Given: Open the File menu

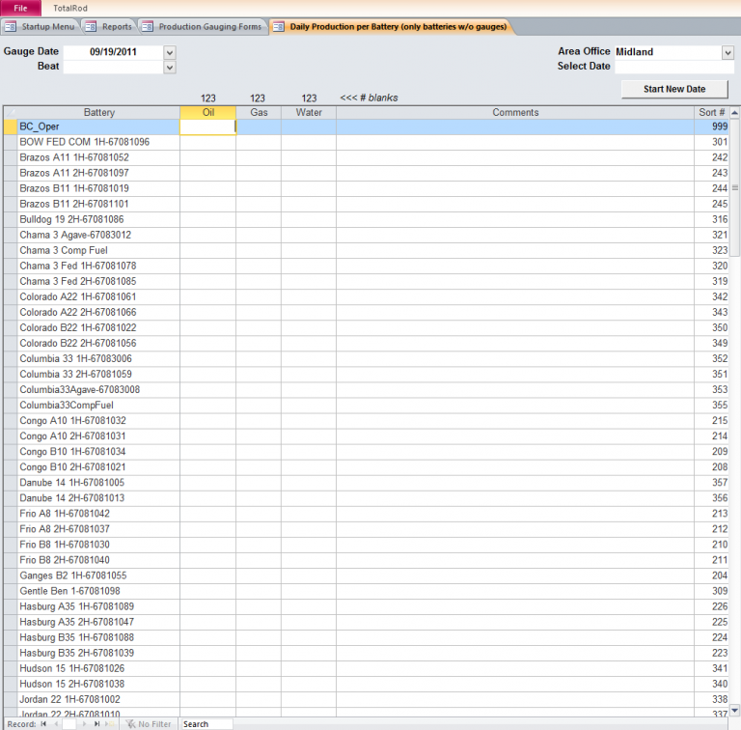Looking at the screenshot, I should tap(20, 8).
